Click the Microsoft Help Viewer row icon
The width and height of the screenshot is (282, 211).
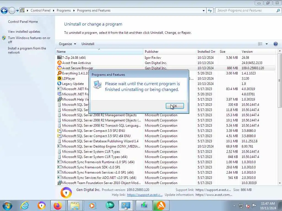[59, 99]
